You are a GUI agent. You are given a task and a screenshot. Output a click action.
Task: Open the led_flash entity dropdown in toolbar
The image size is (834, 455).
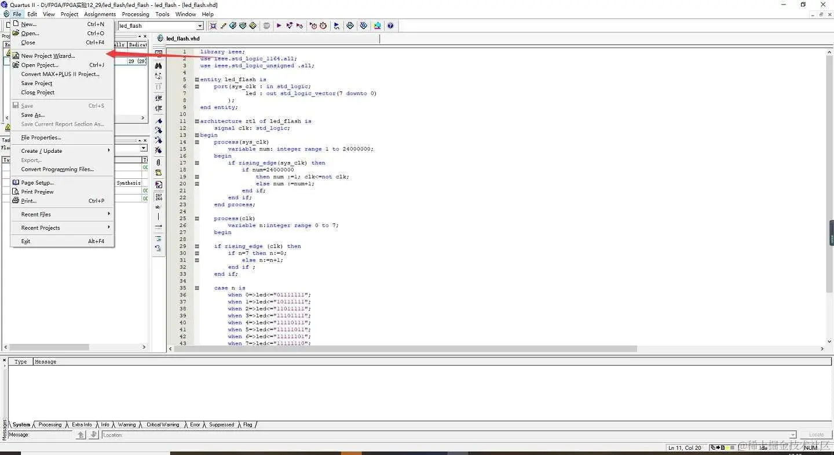[x=200, y=25]
